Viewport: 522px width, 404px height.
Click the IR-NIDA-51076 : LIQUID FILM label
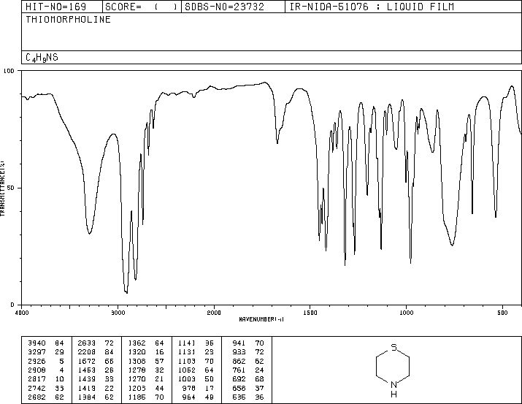point(372,7)
